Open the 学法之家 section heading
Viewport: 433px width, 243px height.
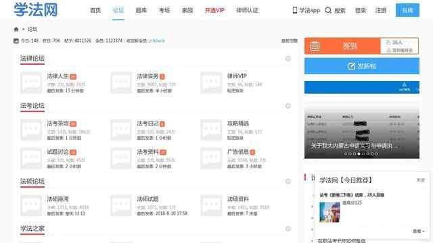[32, 228]
